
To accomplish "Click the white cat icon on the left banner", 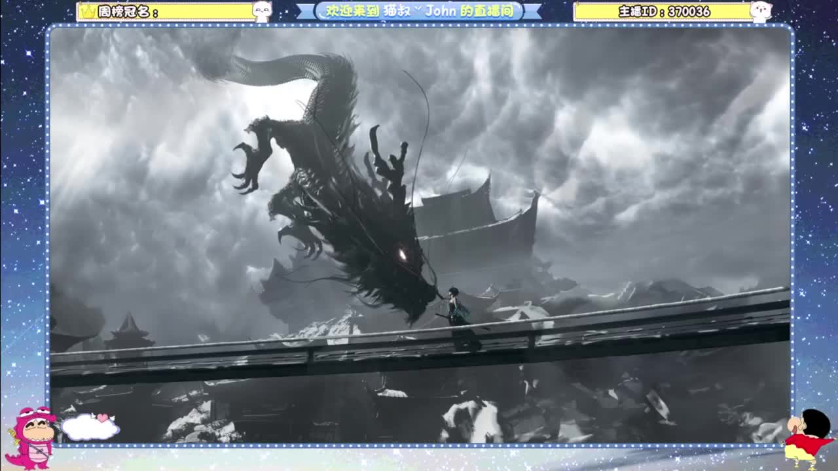I will tap(262, 11).
